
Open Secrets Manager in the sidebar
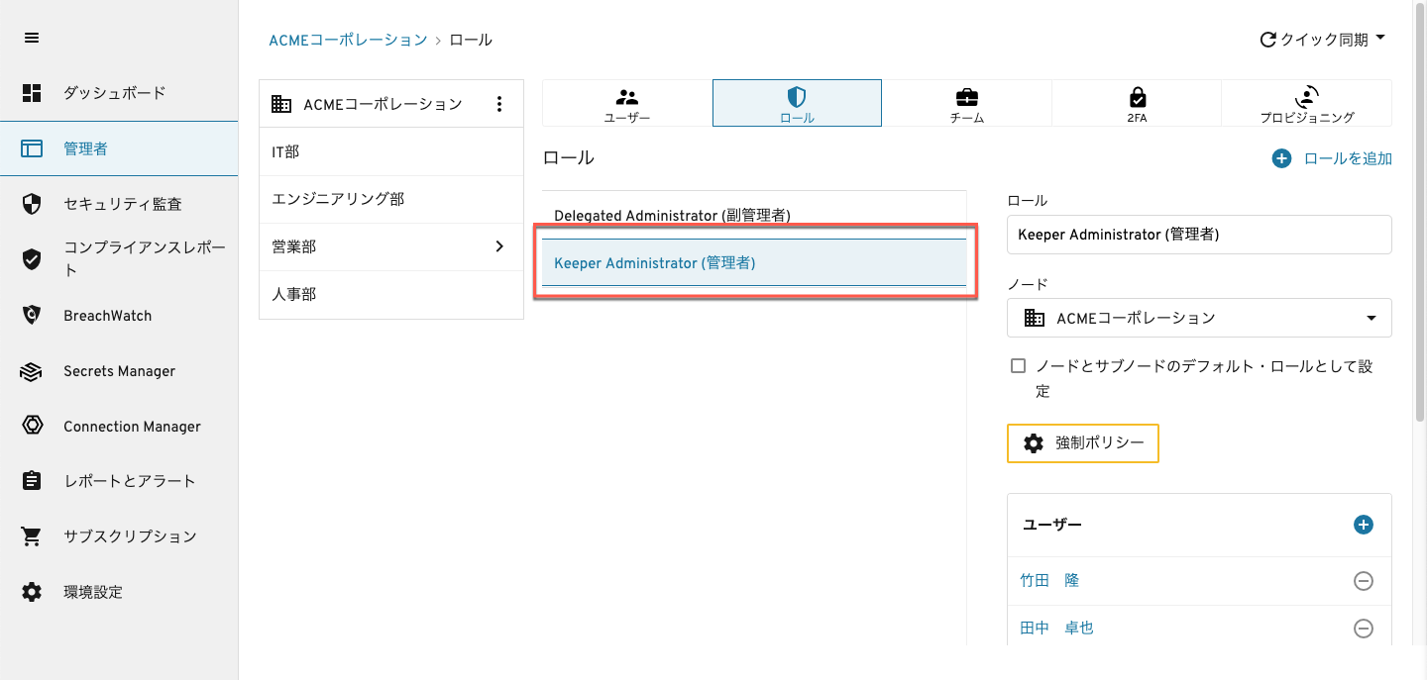(x=119, y=371)
